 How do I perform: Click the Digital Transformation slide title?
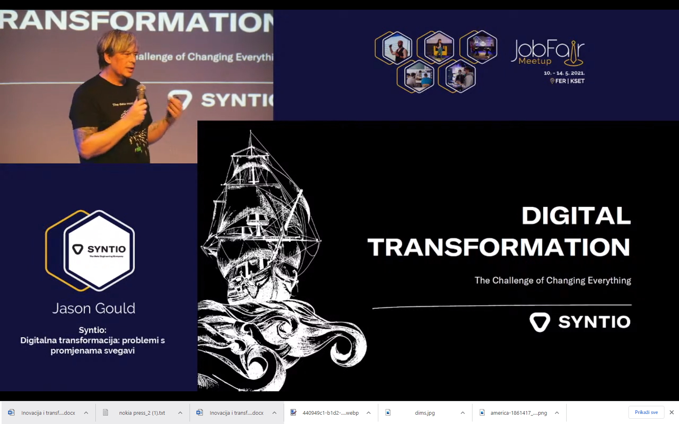499,231
